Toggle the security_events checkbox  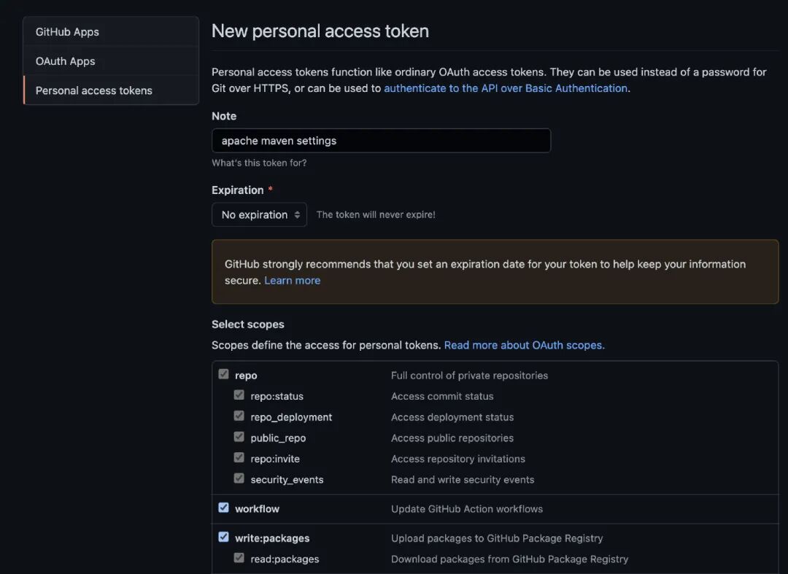pyautogui.click(x=239, y=478)
